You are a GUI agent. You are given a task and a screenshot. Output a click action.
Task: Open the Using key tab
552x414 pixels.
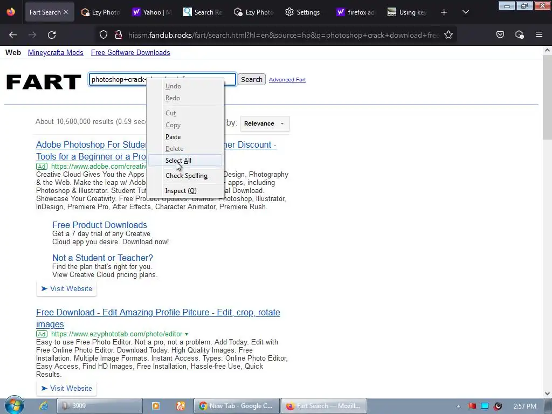[407, 12]
